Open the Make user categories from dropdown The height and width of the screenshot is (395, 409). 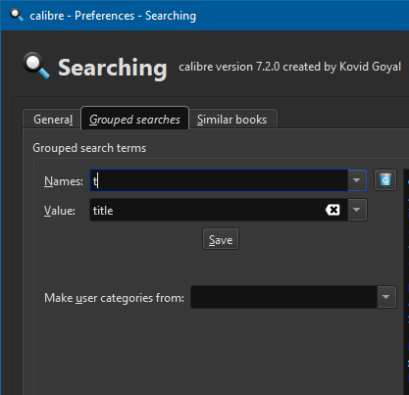pyautogui.click(x=386, y=297)
